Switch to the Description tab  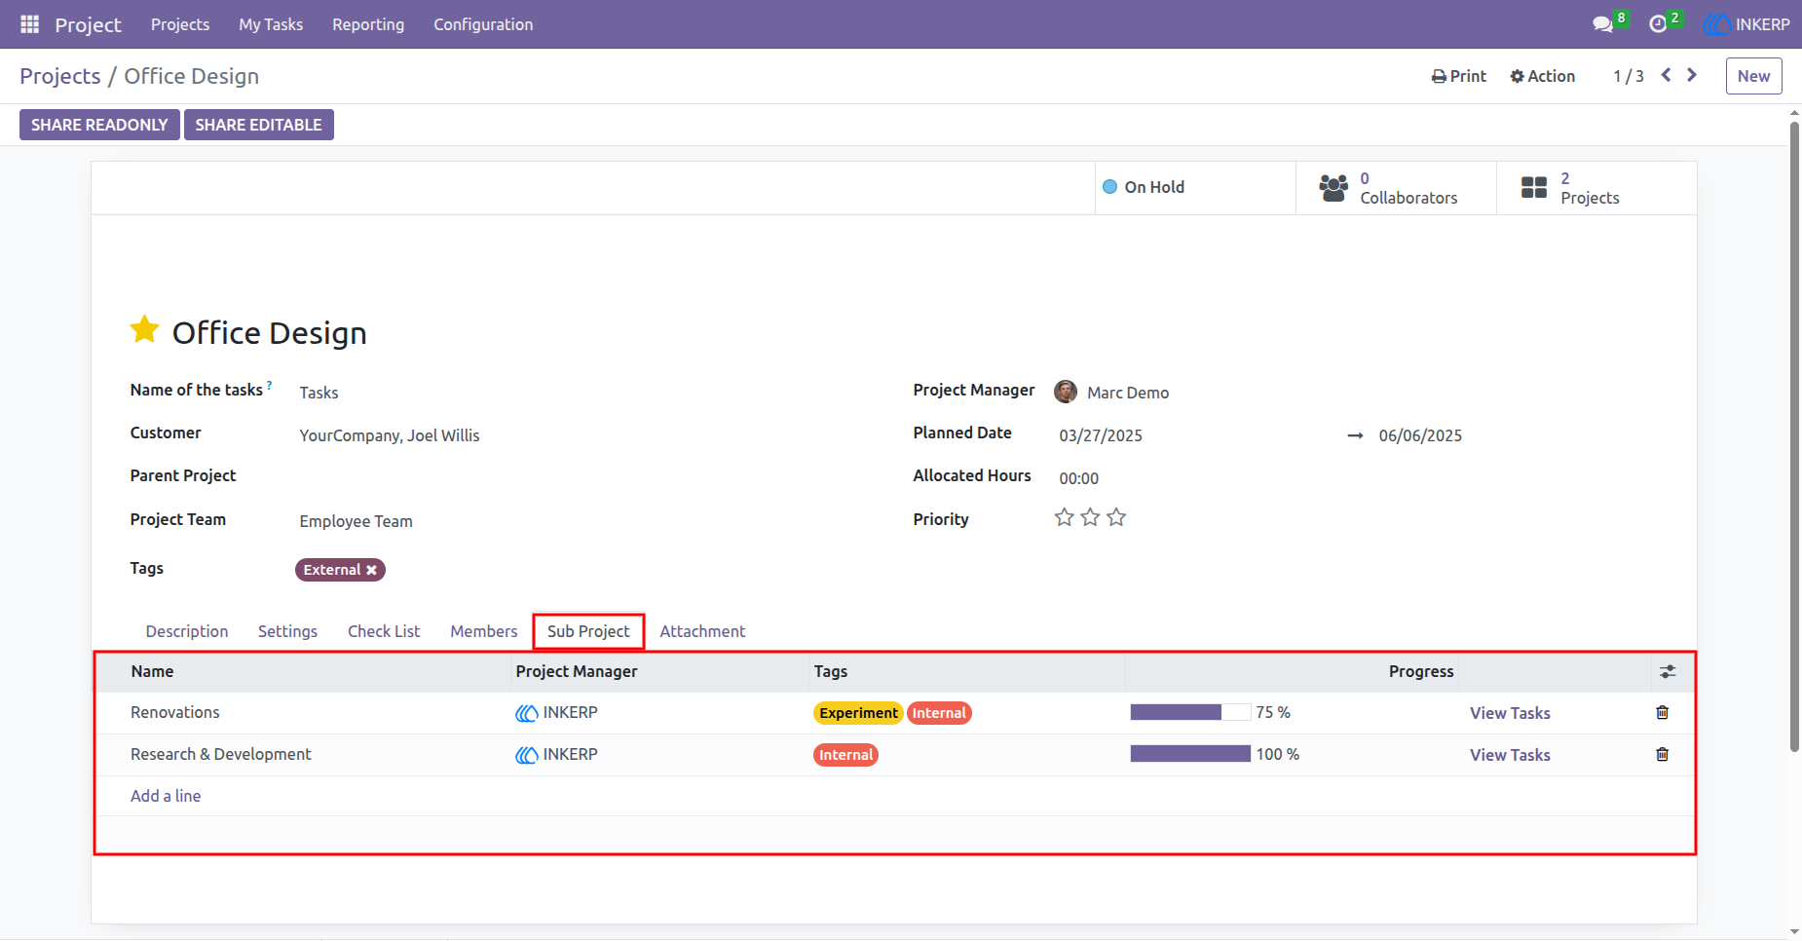(x=187, y=631)
